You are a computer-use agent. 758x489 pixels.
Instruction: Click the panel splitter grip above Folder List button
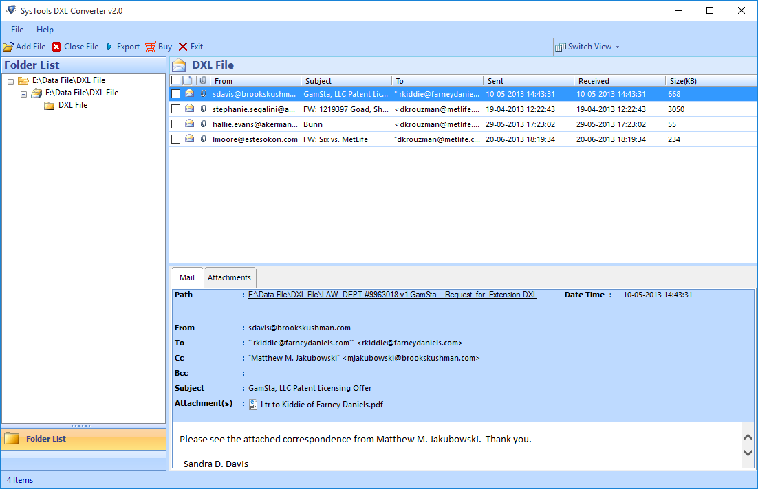[x=80, y=426]
